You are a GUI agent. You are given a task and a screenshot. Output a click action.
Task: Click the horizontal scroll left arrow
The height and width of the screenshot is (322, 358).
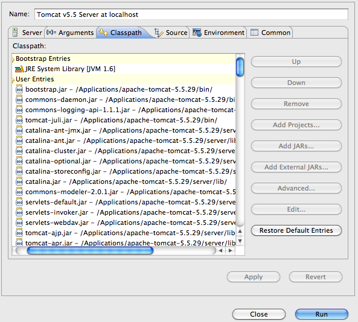[220, 251]
